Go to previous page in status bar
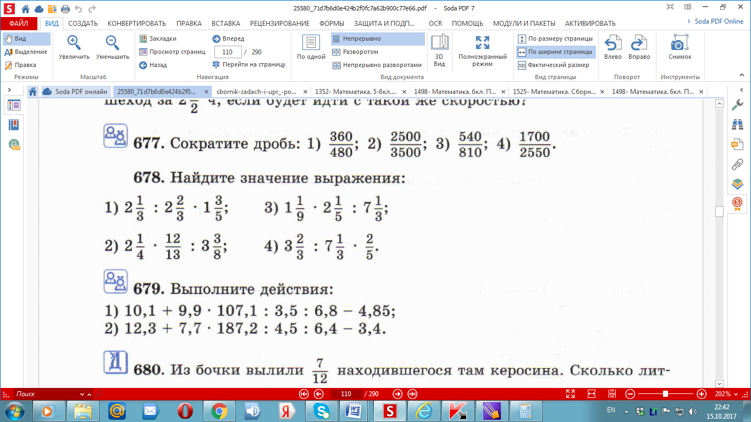 click(x=318, y=394)
